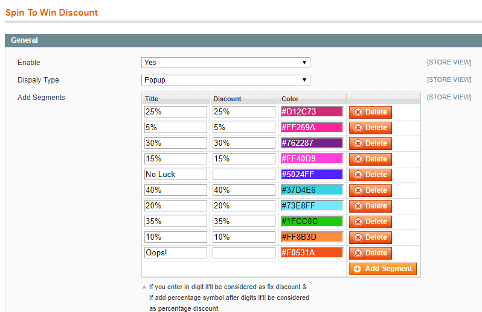The image size is (482, 312).
Task: Click the No Luck title field
Action: (175, 175)
